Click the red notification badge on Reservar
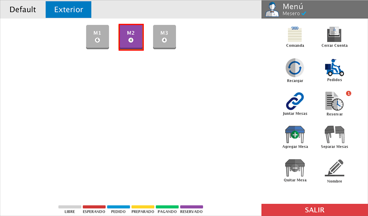The height and width of the screenshot is (216, 368). [348, 93]
